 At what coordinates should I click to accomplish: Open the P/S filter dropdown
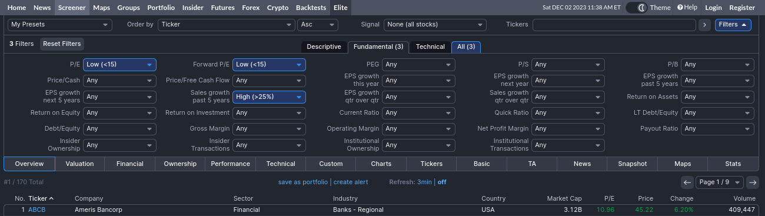pyautogui.click(x=568, y=65)
